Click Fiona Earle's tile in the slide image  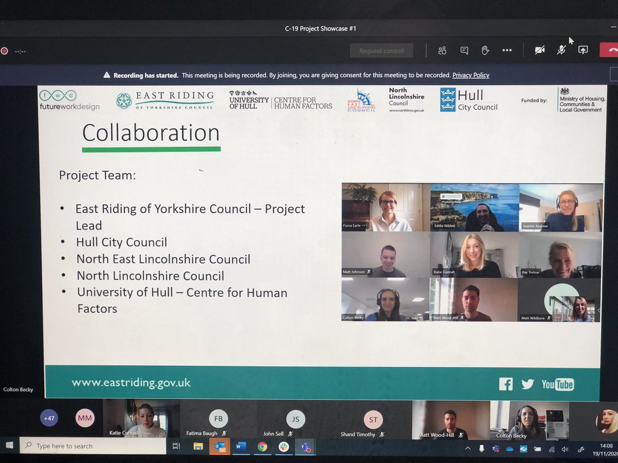click(x=385, y=207)
